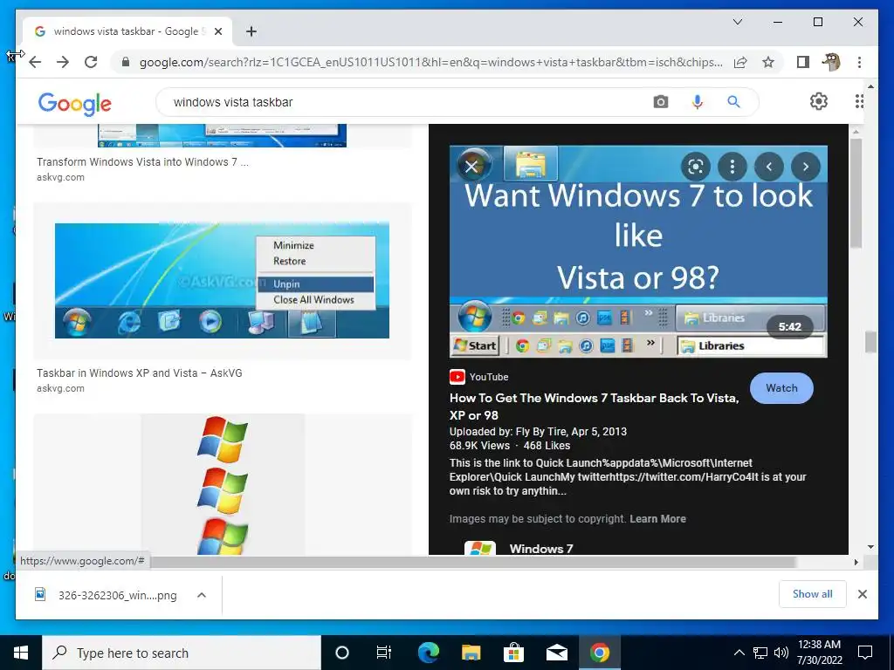Open the Taskbar in Windows XP and Vista thumbnail
Screen dimensions: 894x670
click(x=222, y=280)
